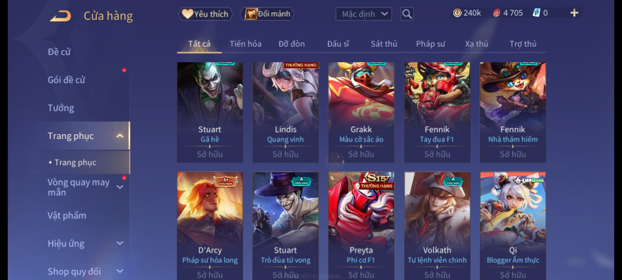Go to Gói đề cử in sidebar
This screenshot has width=622, height=280.
[x=66, y=80]
